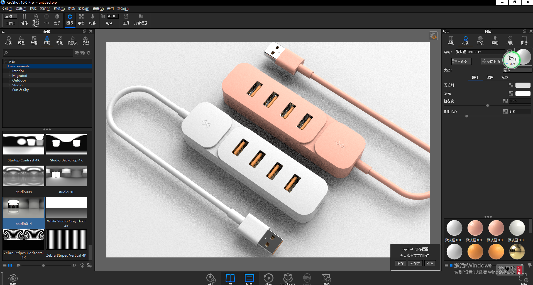
Task: Switch library to 背景 backplates tab
Action: [x=60, y=40]
